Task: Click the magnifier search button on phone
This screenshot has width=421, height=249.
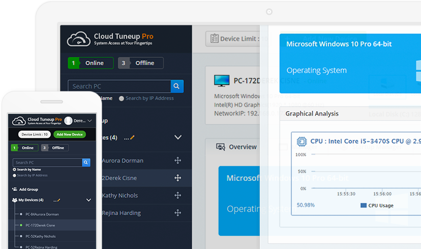Action: pyautogui.click(x=86, y=162)
